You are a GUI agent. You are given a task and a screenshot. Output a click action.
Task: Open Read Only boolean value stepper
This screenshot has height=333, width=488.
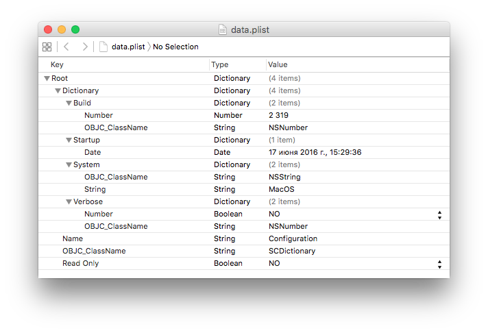point(439,263)
